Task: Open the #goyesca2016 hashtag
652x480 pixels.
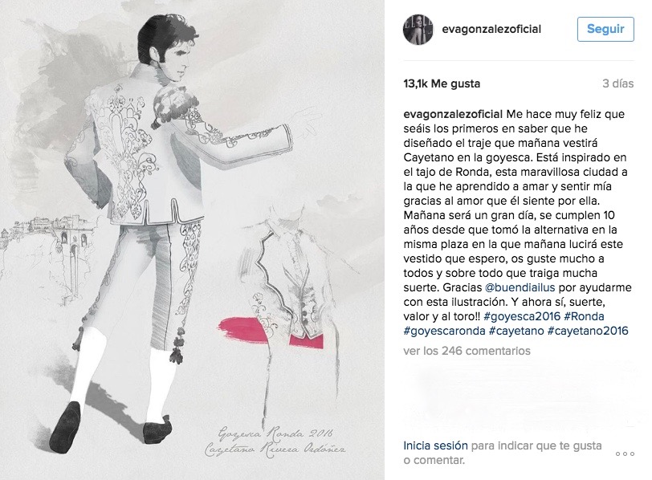Action: (522, 316)
